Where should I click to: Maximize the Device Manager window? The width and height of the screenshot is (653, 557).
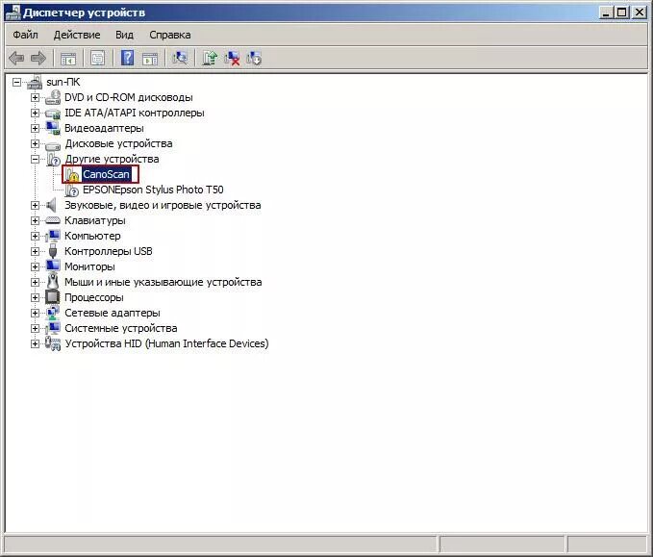621,13
